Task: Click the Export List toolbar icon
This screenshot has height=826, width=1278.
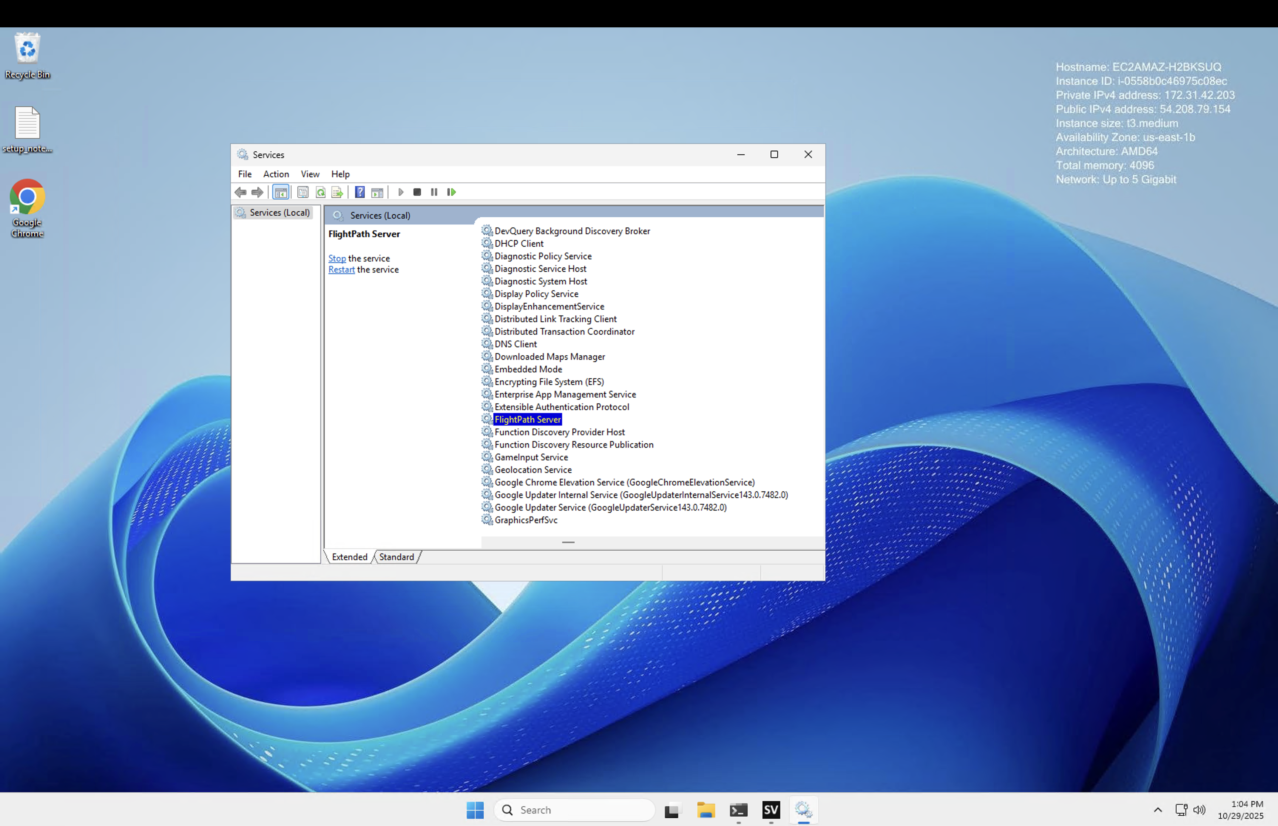Action: [x=337, y=192]
